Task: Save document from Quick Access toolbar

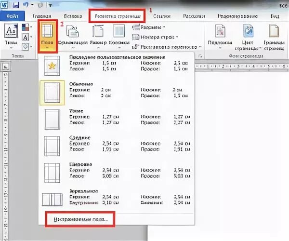Action: point(16,5)
